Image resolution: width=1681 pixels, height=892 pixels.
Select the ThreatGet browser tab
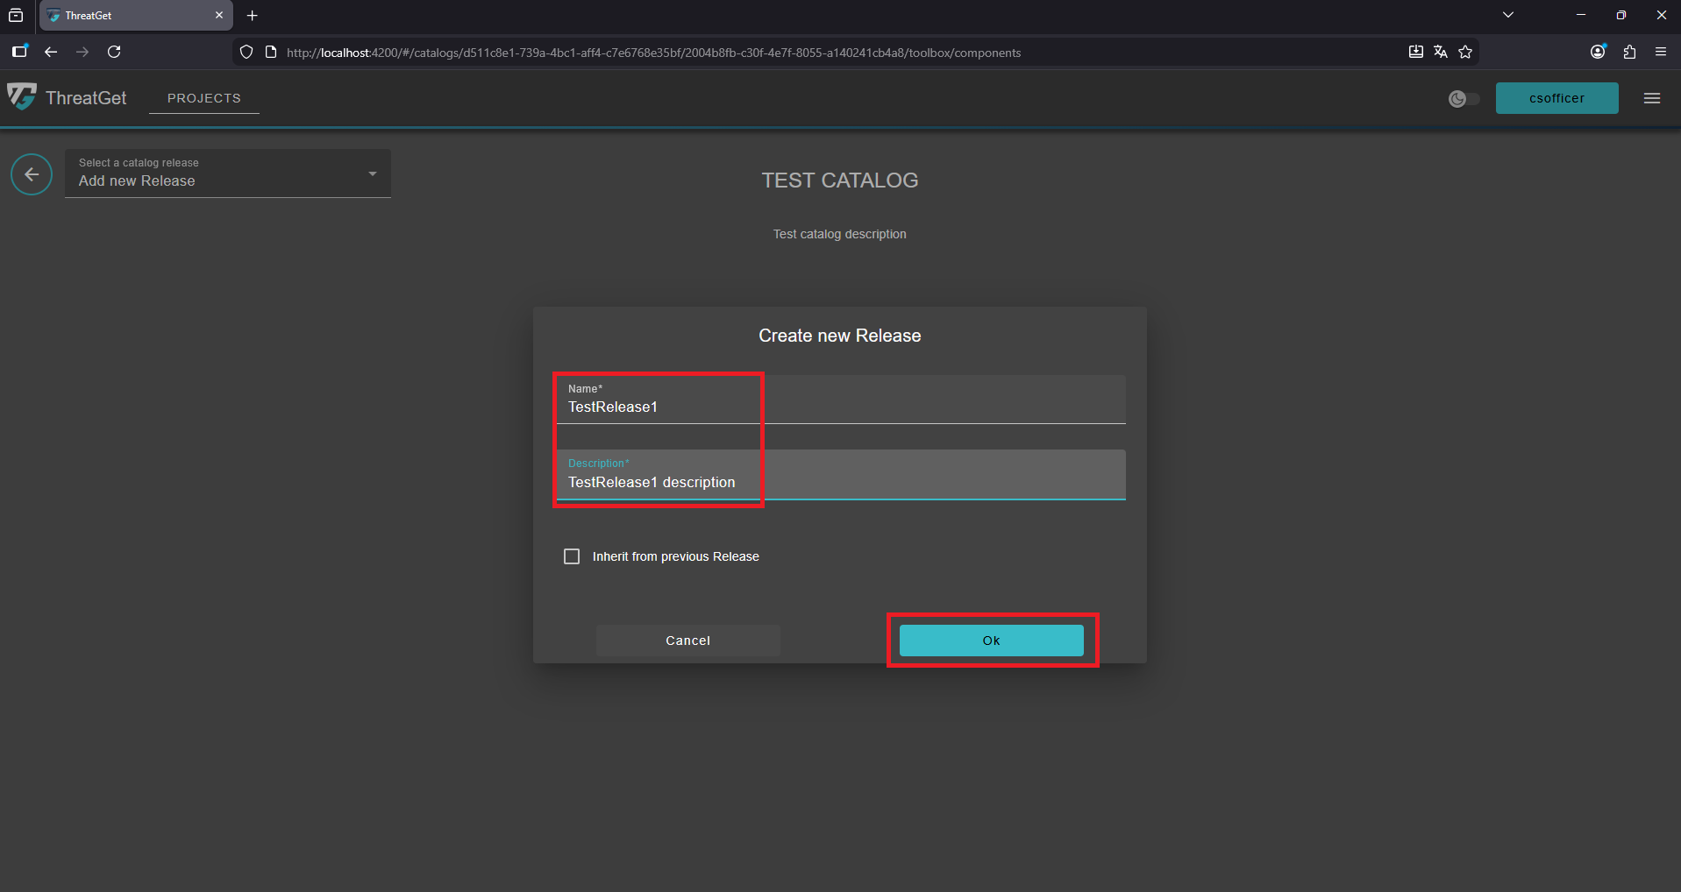pos(123,15)
